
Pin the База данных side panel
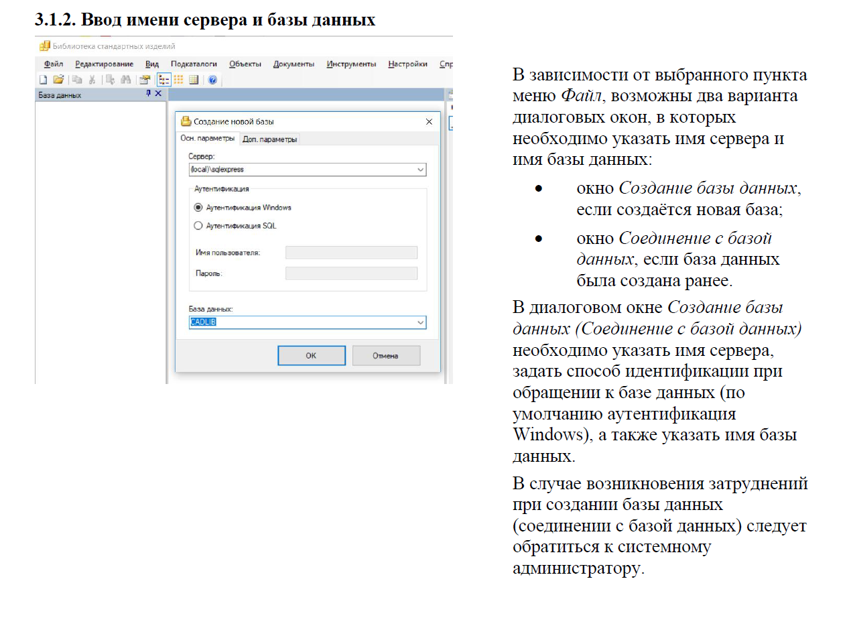pos(149,94)
